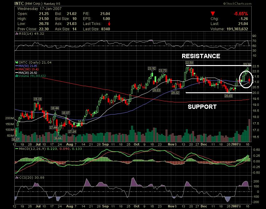The height and width of the screenshot is (209, 266).
Task: Click the 17.14 price label
Action: pyautogui.click(x=72, y=131)
